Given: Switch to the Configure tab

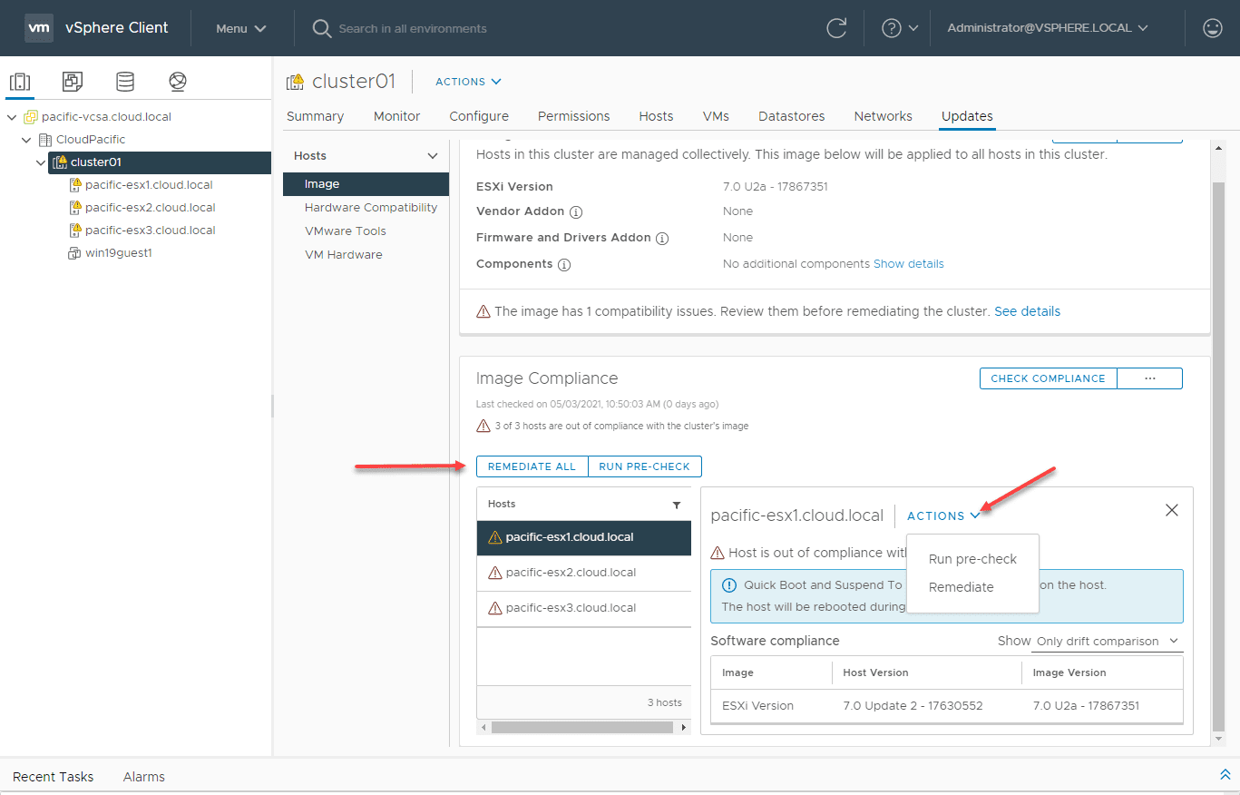Looking at the screenshot, I should [479, 116].
